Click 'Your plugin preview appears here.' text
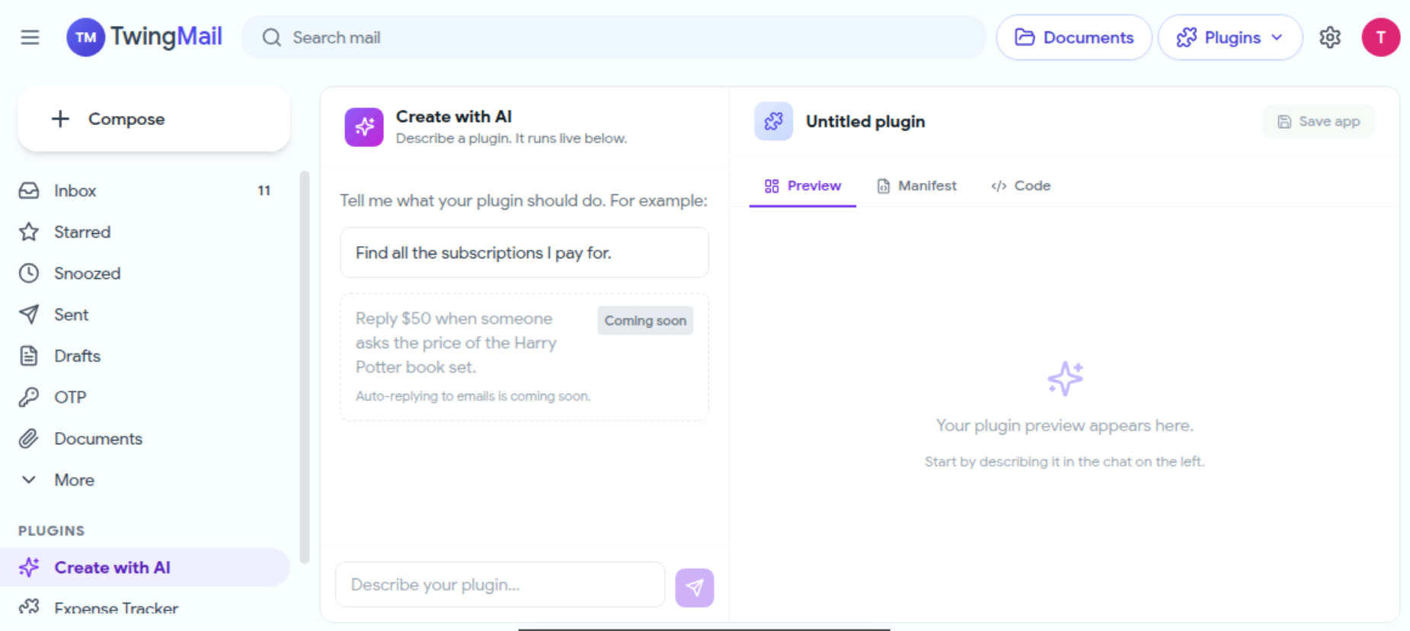 tap(1064, 425)
